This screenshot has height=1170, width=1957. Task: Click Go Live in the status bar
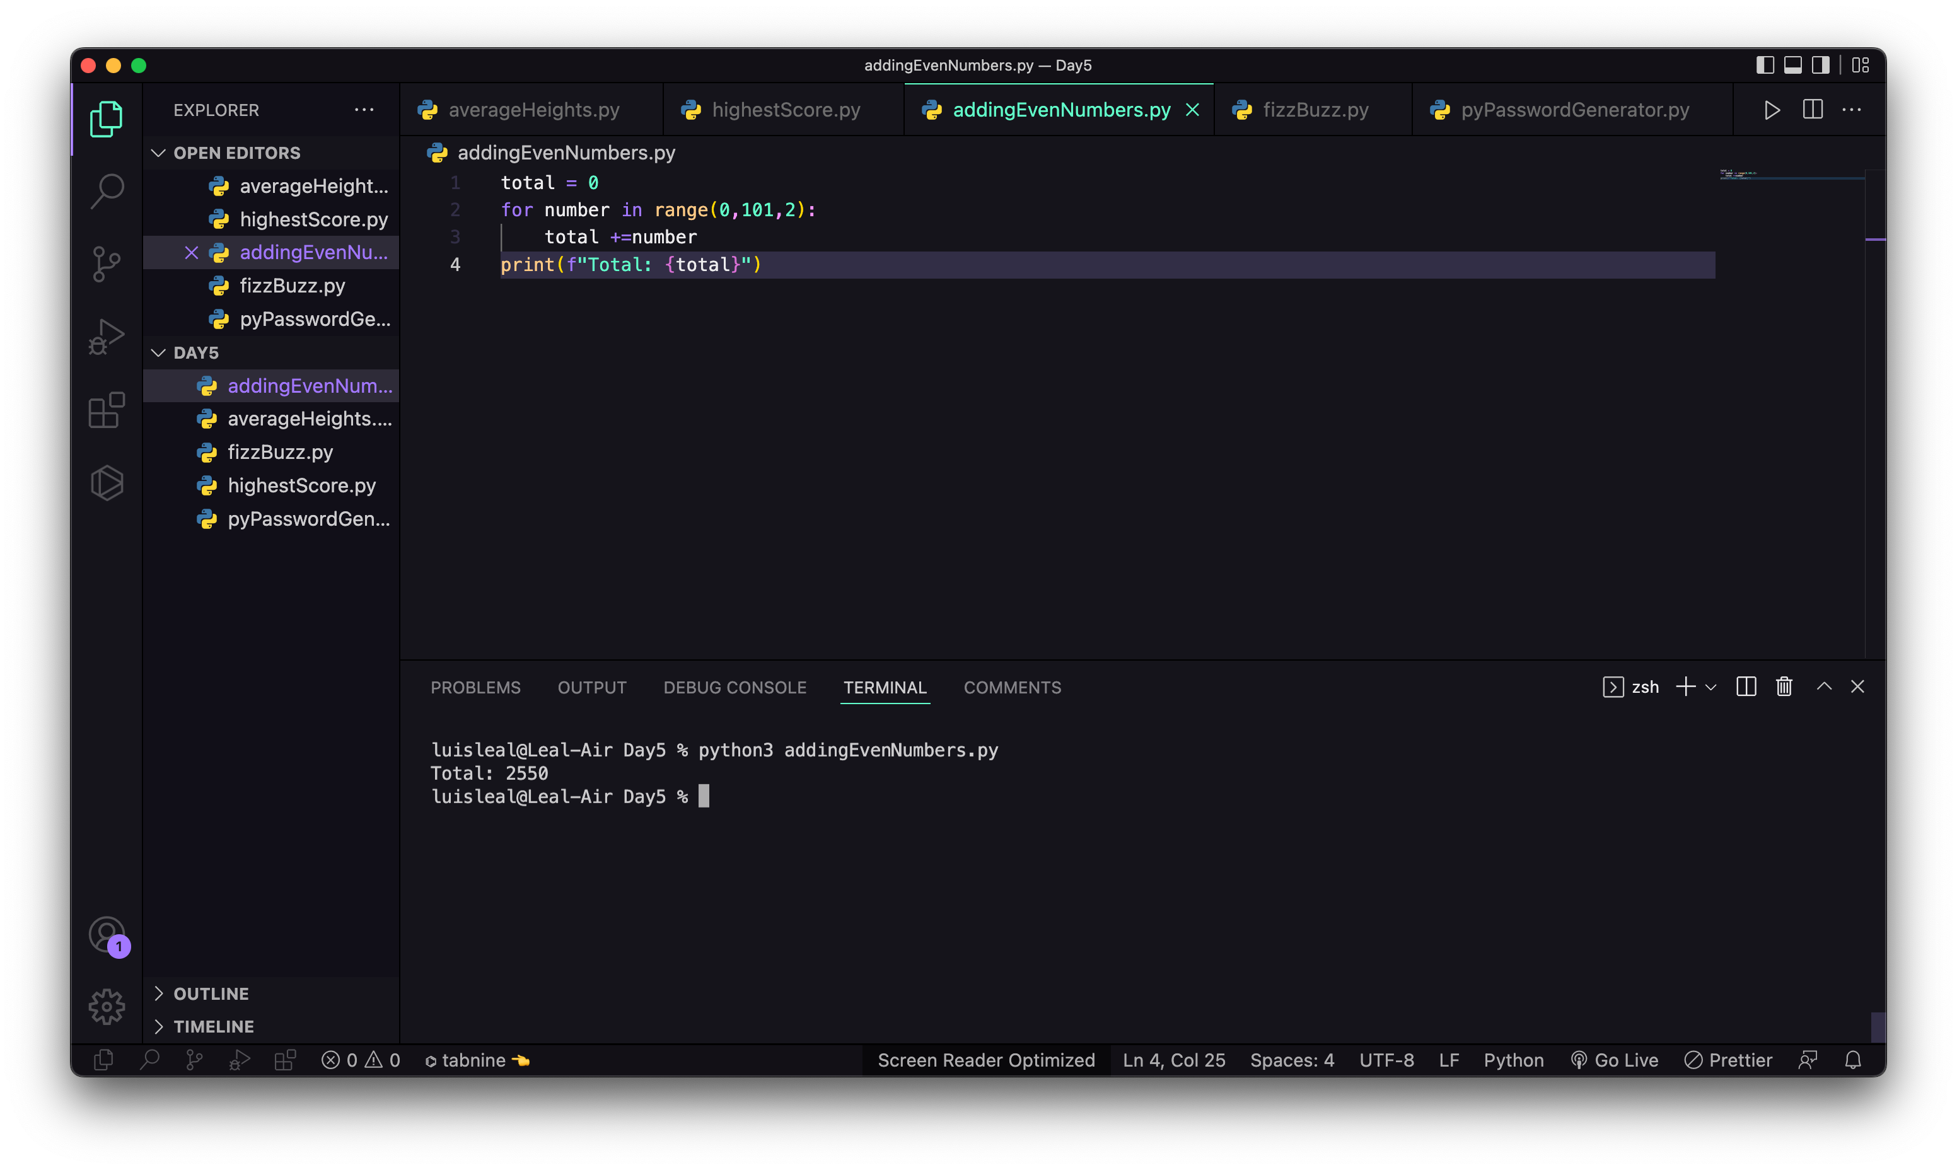(1615, 1060)
